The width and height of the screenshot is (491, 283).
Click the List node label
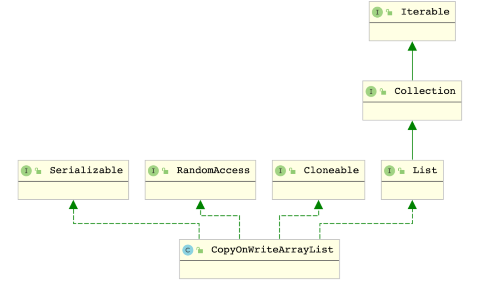tap(425, 171)
